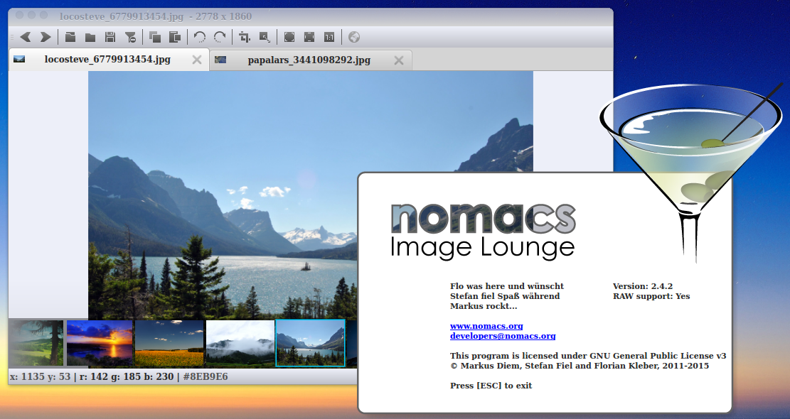Click the 'Press [ESC] to exit' text
This screenshot has width=790, height=419.
coord(491,386)
